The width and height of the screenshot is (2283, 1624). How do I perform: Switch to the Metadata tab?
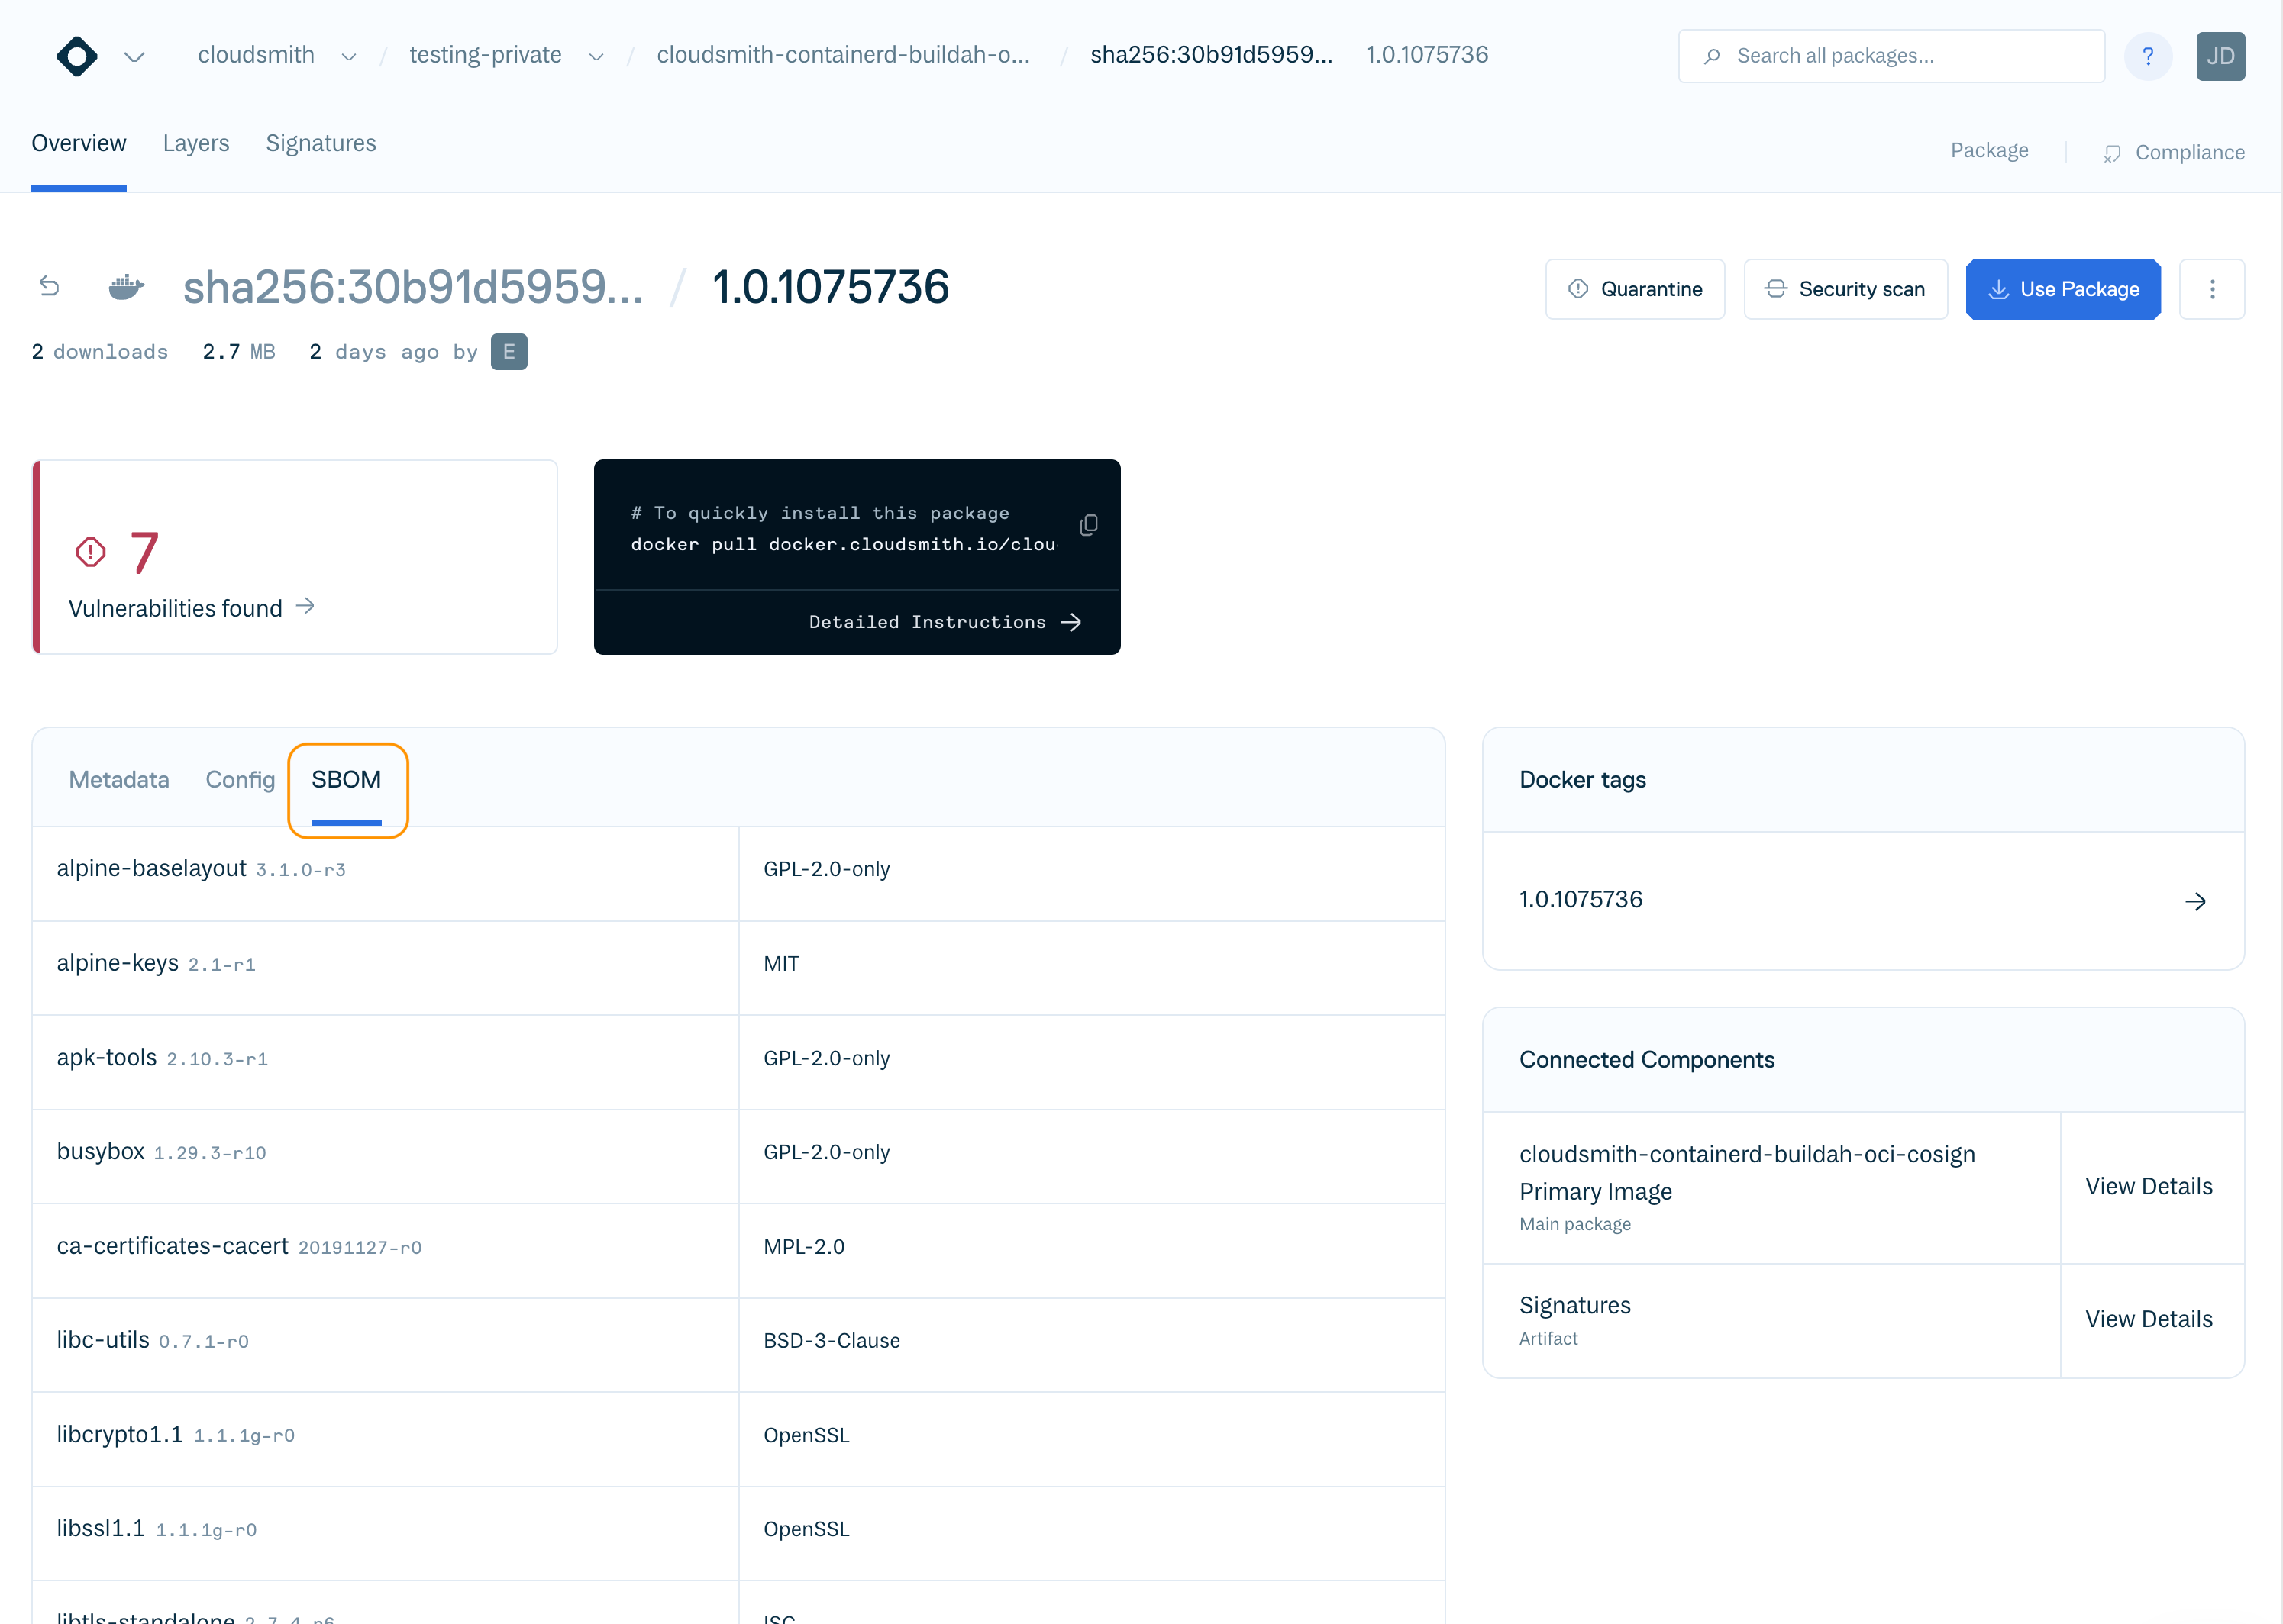(x=119, y=780)
